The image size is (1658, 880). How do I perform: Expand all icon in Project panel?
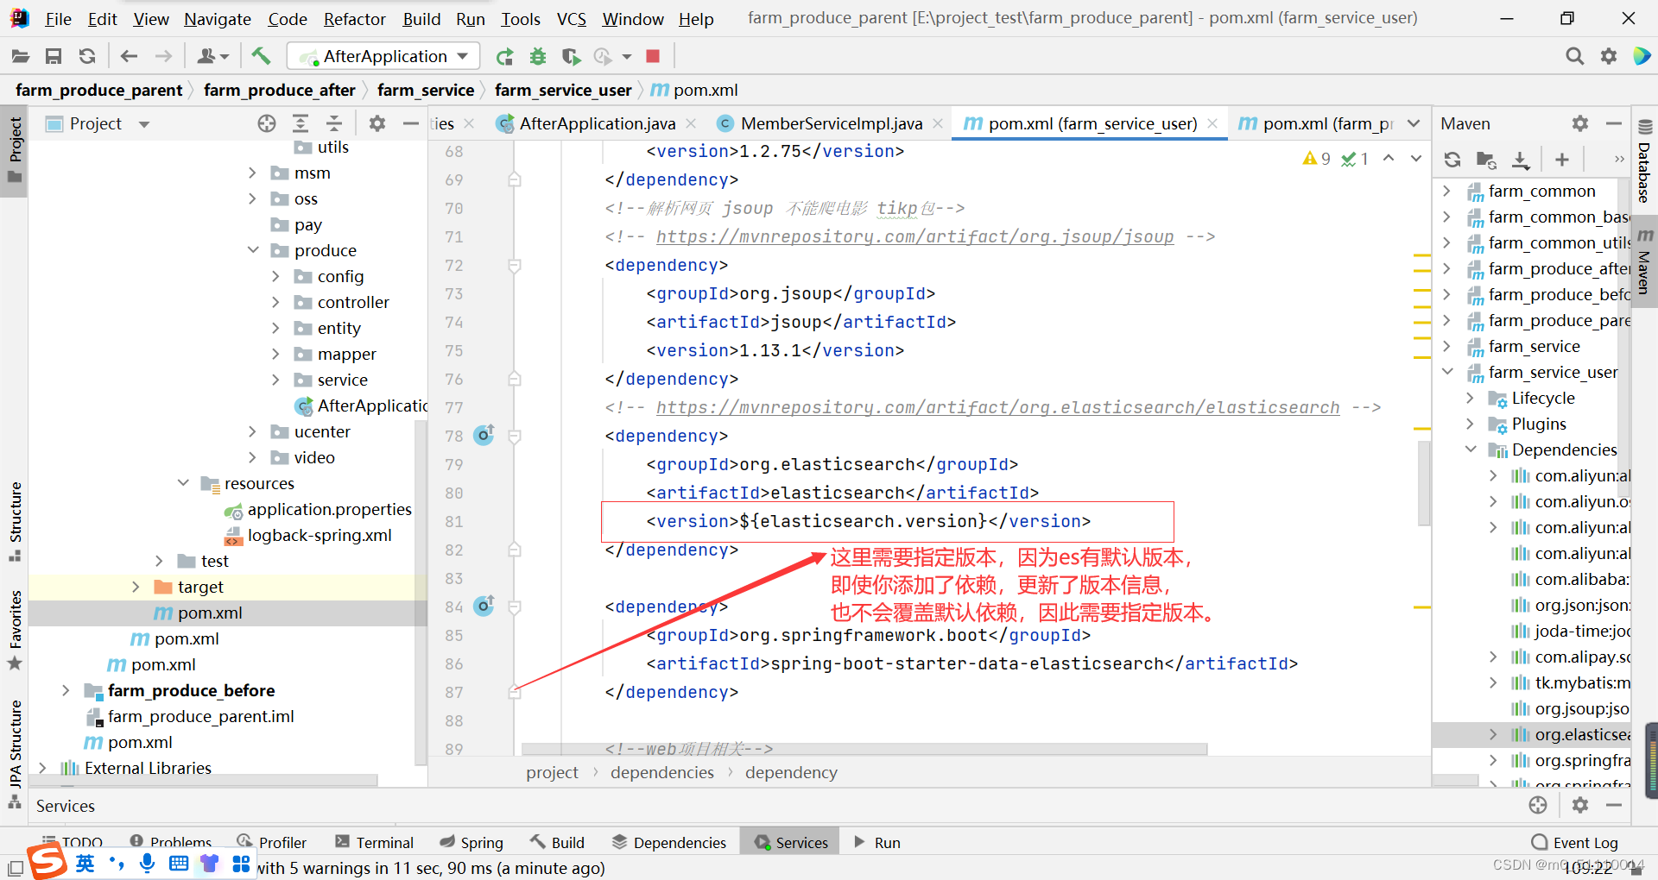pos(300,123)
